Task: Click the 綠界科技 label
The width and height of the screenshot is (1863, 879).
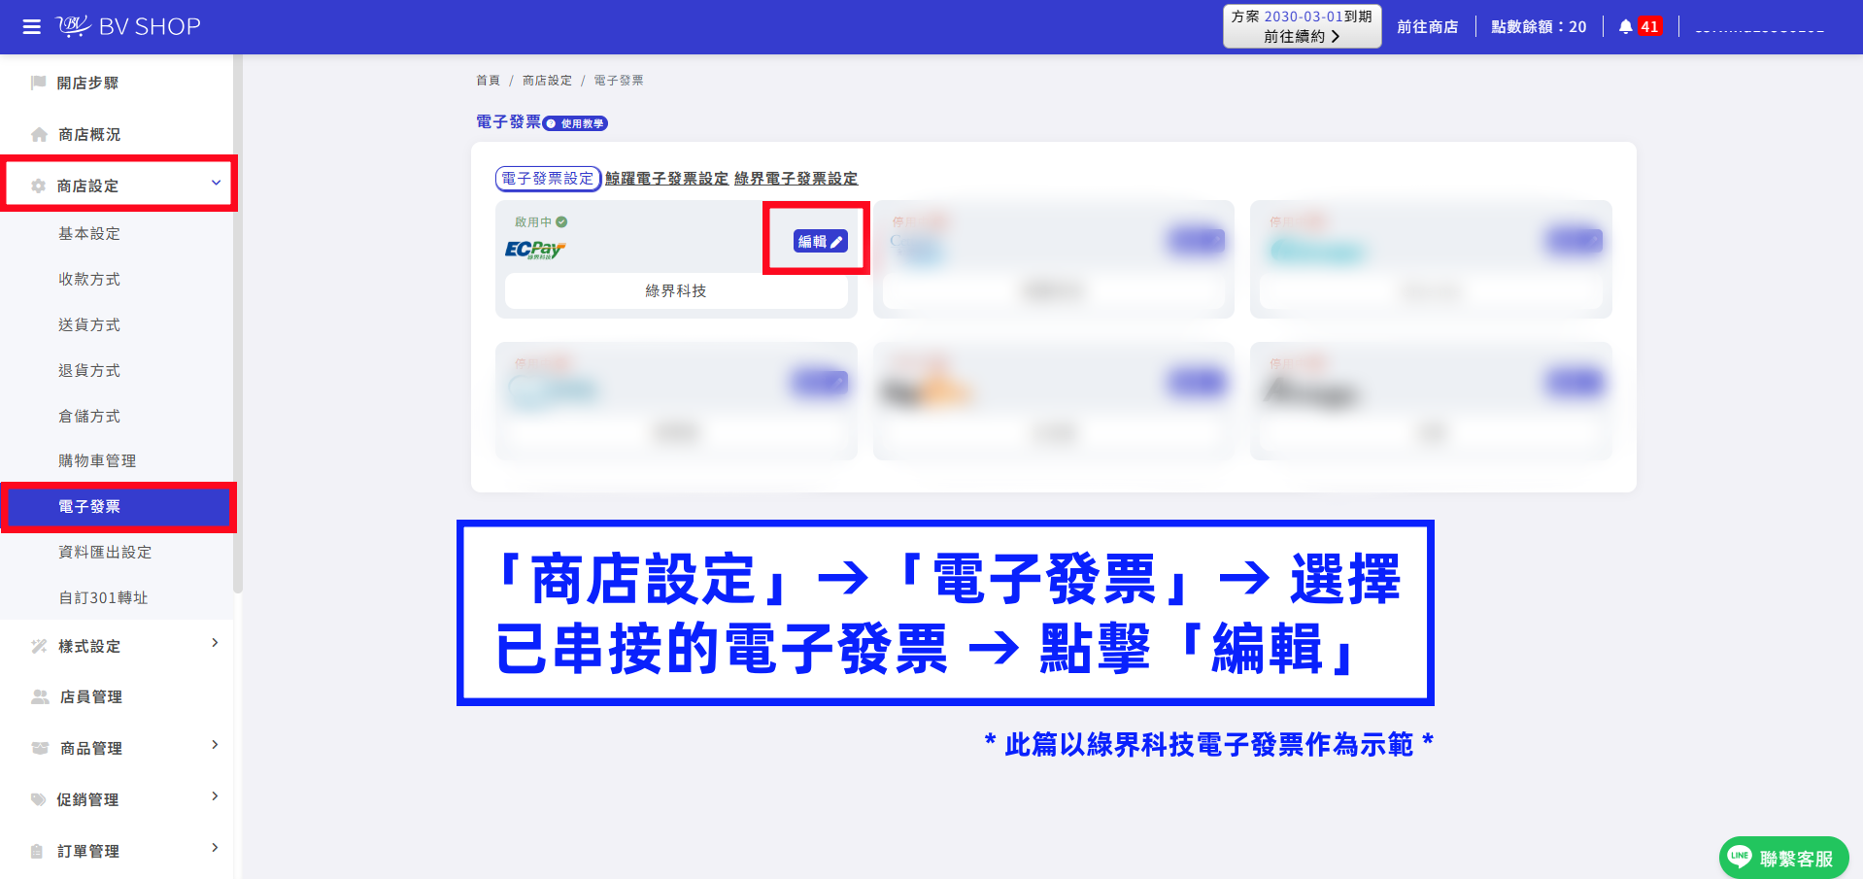Action: tap(676, 290)
